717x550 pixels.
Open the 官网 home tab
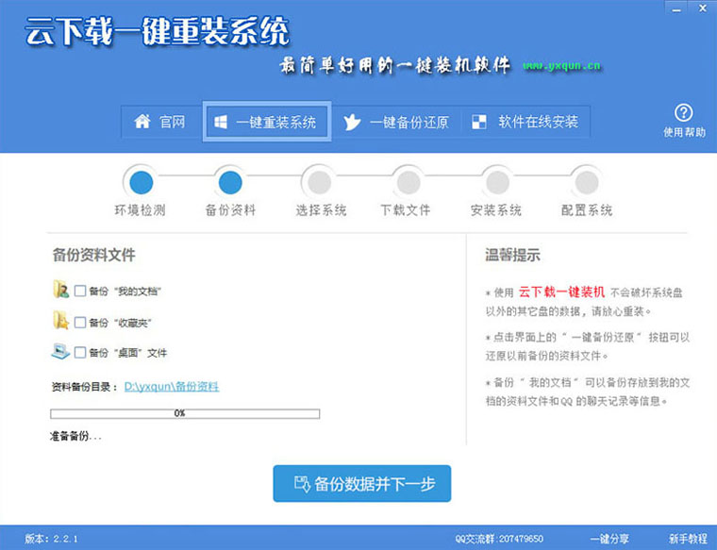[x=159, y=122]
